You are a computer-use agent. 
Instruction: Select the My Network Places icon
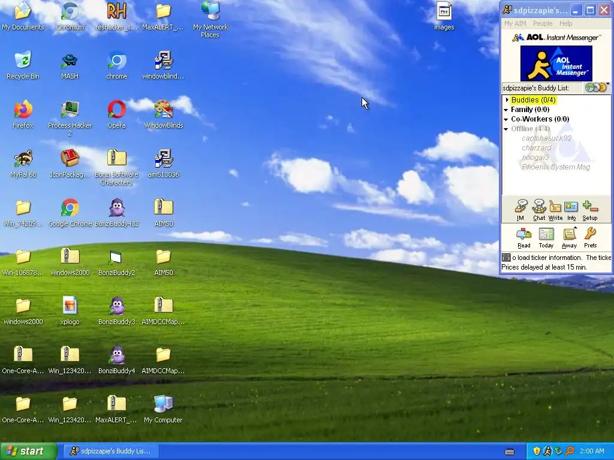coord(210,19)
